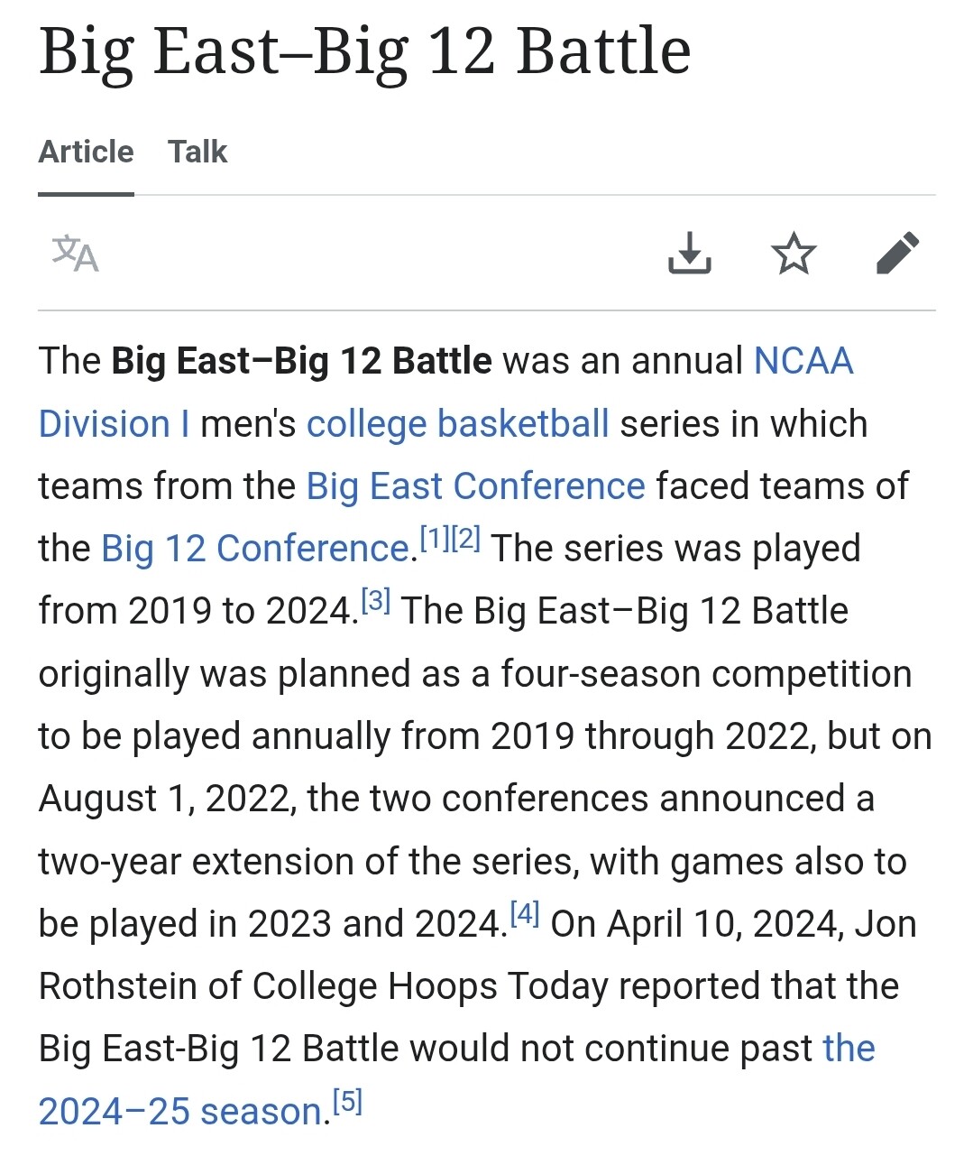This screenshot has height=1165, width=973.
Task: Follow the Division I link
Action: [x=114, y=423]
